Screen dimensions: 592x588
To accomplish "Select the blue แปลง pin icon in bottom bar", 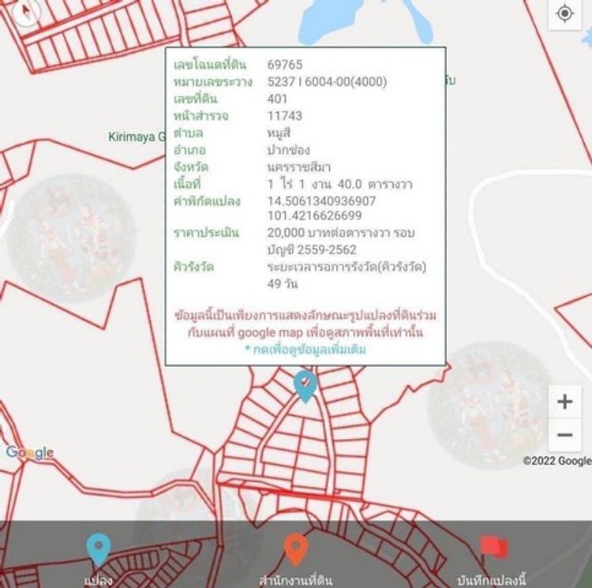I will [x=98, y=549].
